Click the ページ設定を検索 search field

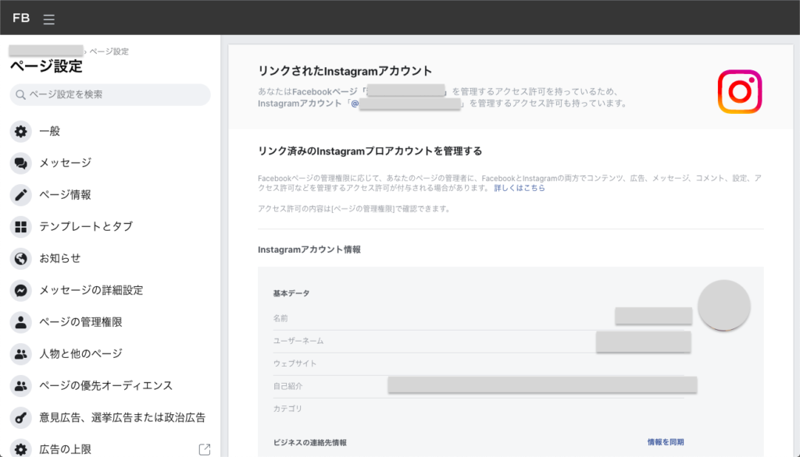pyautogui.click(x=110, y=95)
